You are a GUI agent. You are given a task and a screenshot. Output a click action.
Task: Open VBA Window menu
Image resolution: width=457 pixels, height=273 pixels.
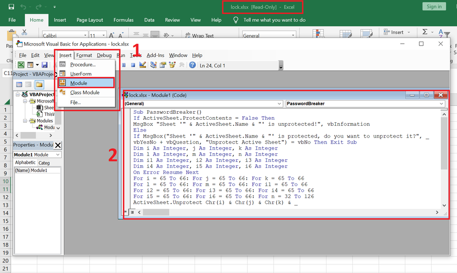(178, 55)
